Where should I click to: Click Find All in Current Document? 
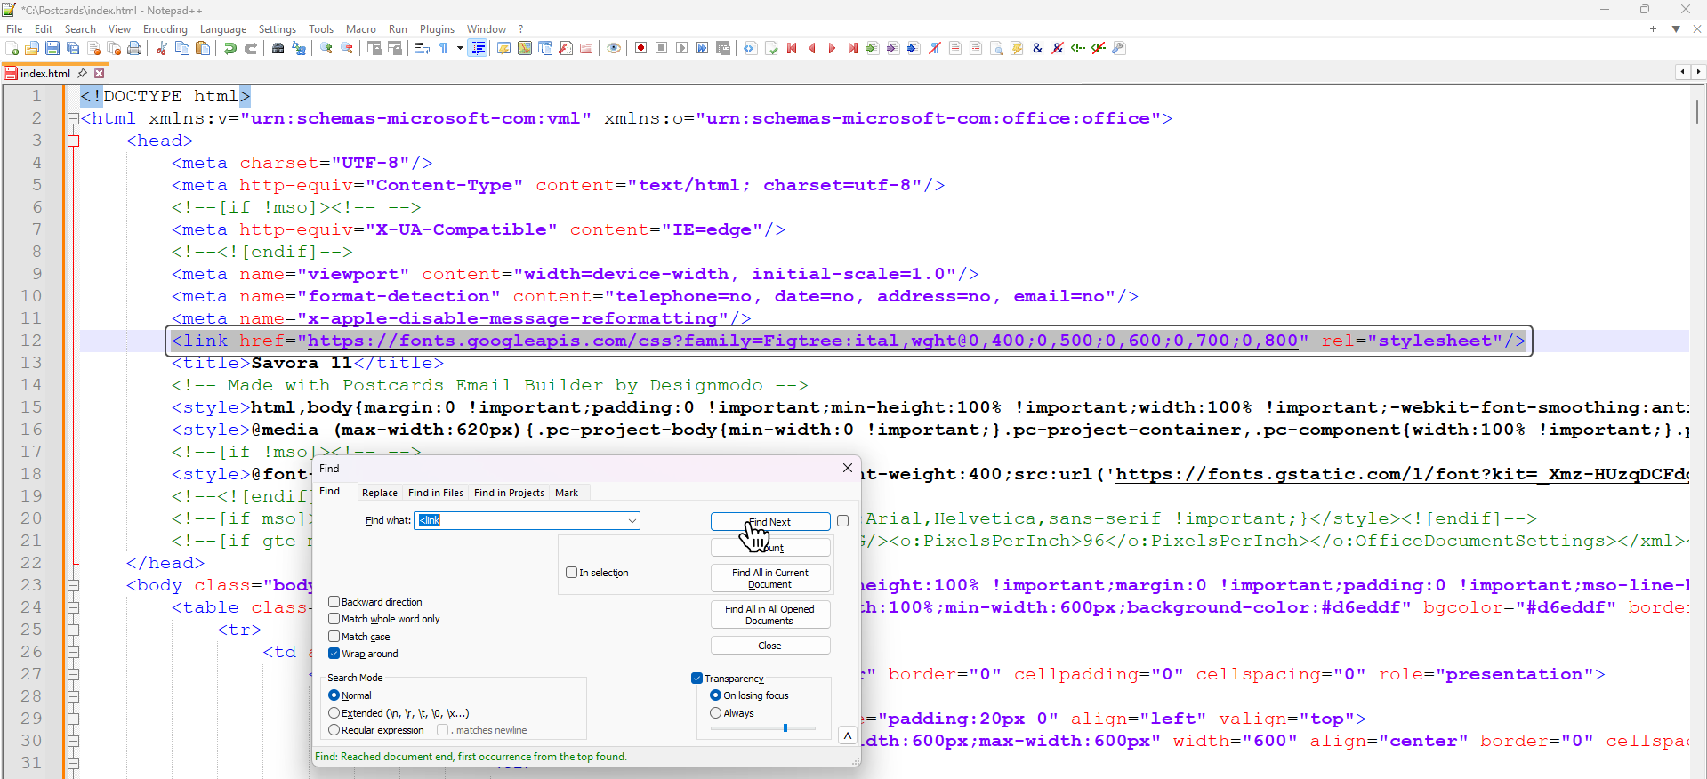tap(770, 578)
